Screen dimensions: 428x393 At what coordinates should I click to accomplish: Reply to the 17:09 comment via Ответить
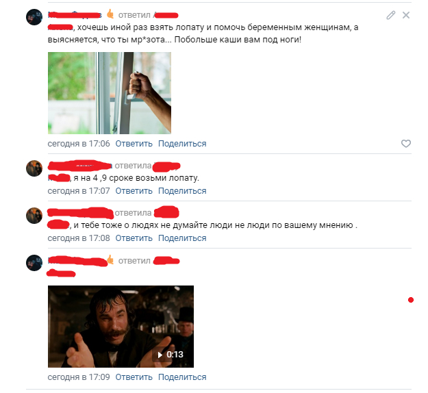pyautogui.click(x=134, y=377)
